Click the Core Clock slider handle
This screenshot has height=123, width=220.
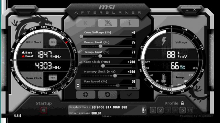pyautogui.click(x=103, y=66)
